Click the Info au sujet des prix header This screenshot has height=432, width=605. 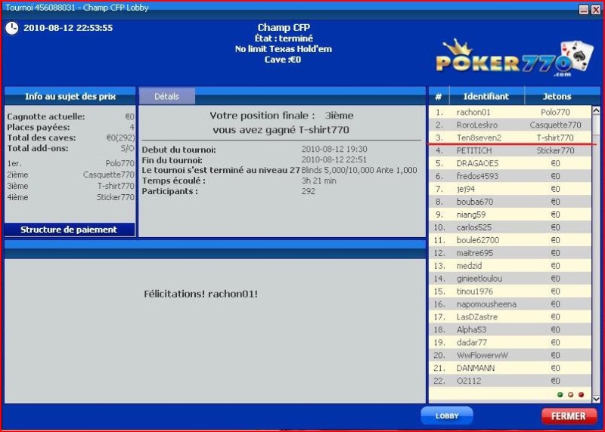(x=70, y=97)
